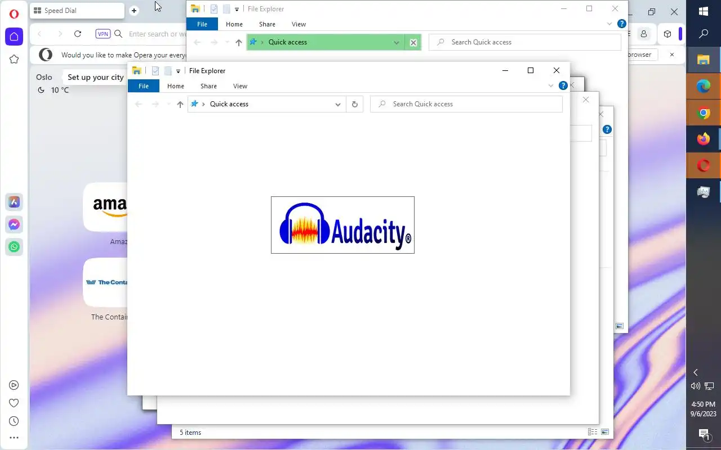Stop loading with the X in rear File Explorer
721x450 pixels.
(413, 42)
